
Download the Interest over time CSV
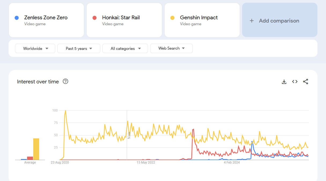(x=284, y=82)
